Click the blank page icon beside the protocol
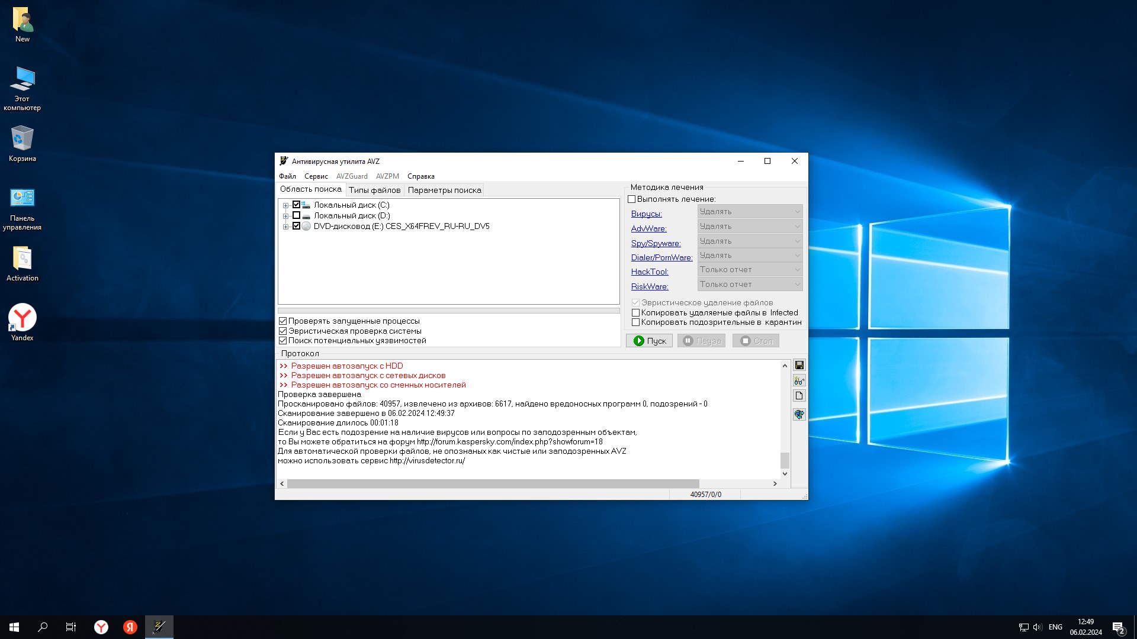 pos(799,396)
